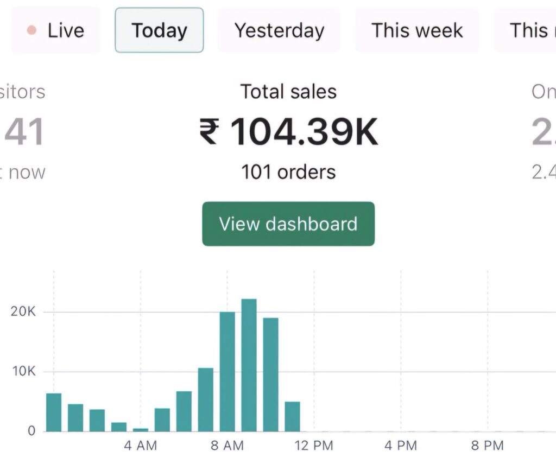Select the This week tab
556x464 pixels.
click(x=417, y=30)
